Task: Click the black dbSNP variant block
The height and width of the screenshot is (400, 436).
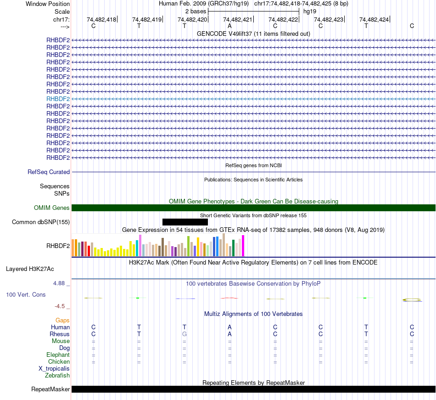Action: click(185, 222)
